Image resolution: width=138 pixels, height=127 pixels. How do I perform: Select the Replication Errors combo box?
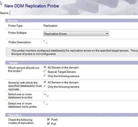point(76,34)
